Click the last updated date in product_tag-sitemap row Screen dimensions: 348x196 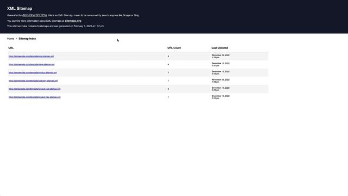[221, 97]
